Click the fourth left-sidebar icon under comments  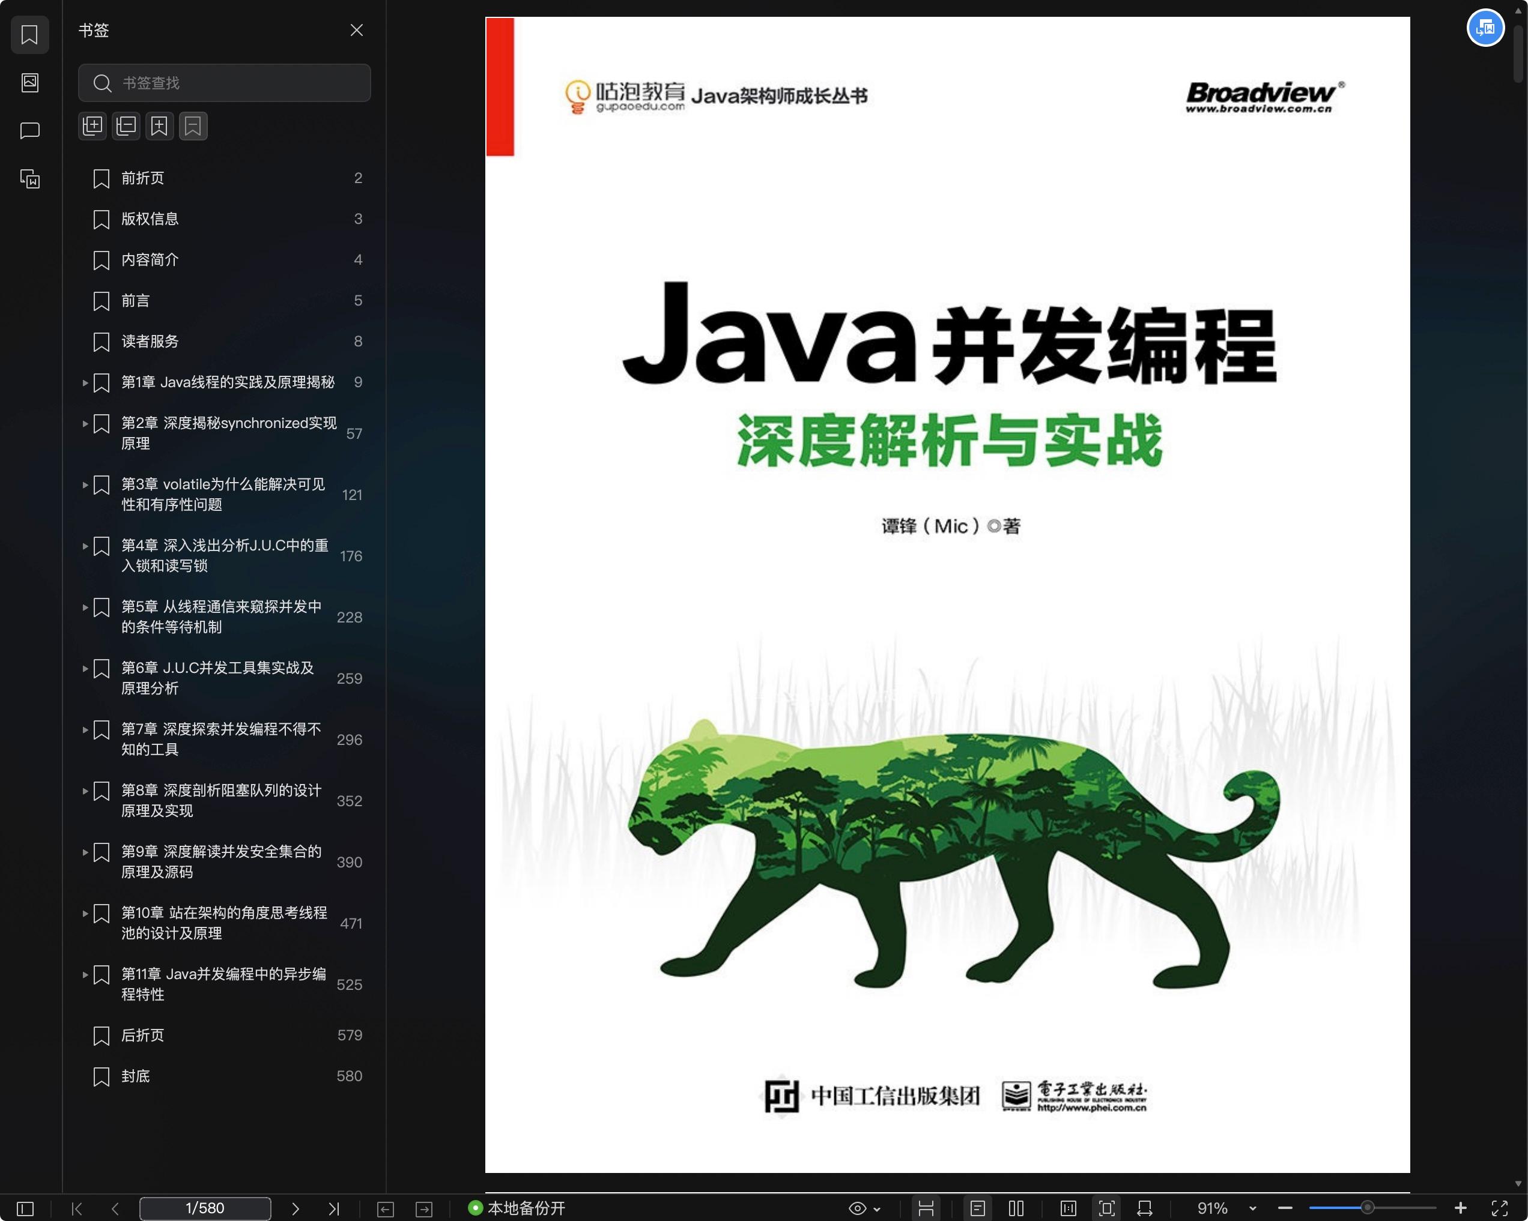pos(30,178)
